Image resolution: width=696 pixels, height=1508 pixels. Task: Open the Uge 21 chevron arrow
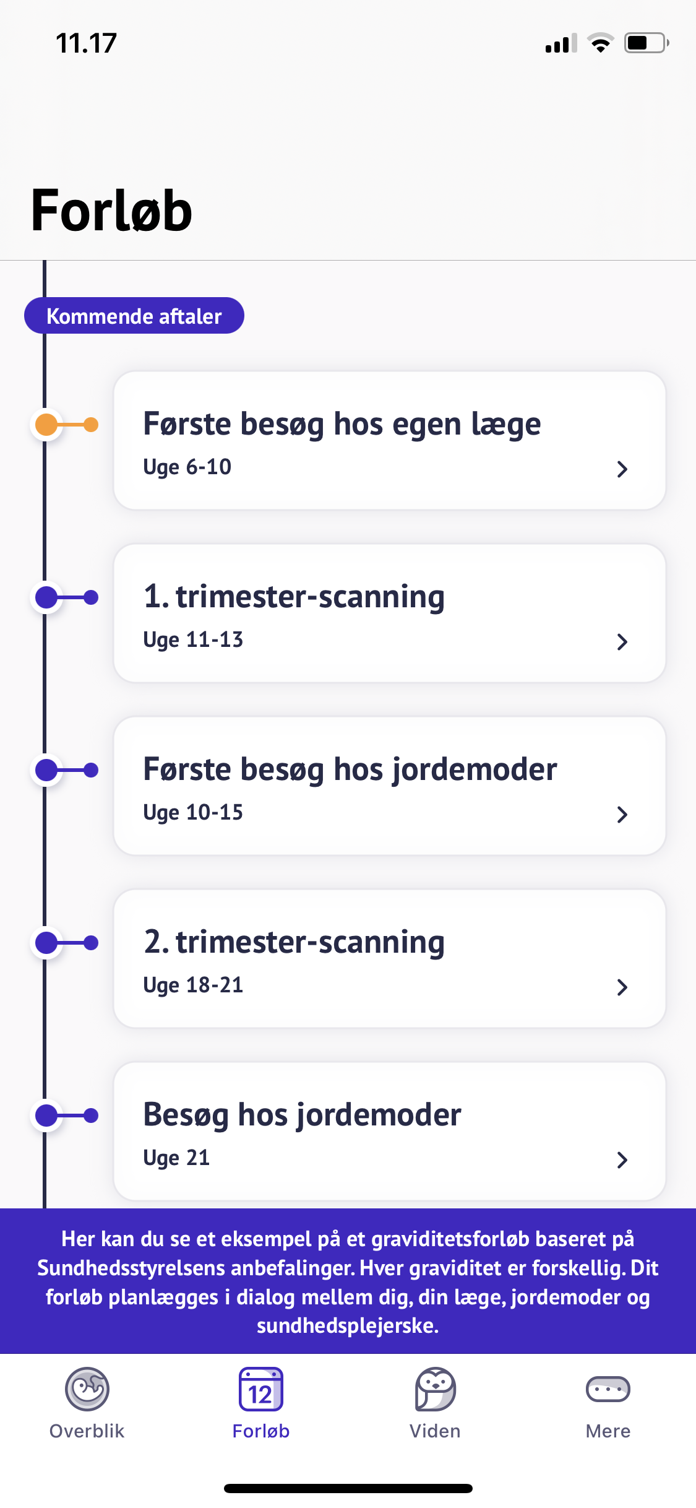pyautogui.click(x=622, y=1160)
